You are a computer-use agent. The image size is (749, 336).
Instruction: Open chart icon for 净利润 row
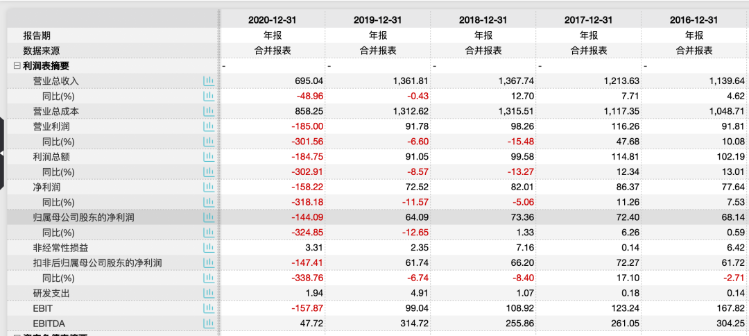tap(208, 187)
